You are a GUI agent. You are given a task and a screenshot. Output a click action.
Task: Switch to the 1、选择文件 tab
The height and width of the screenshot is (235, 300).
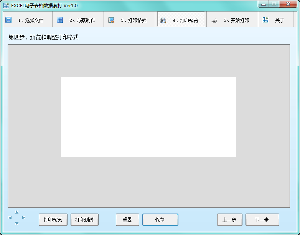28,19
